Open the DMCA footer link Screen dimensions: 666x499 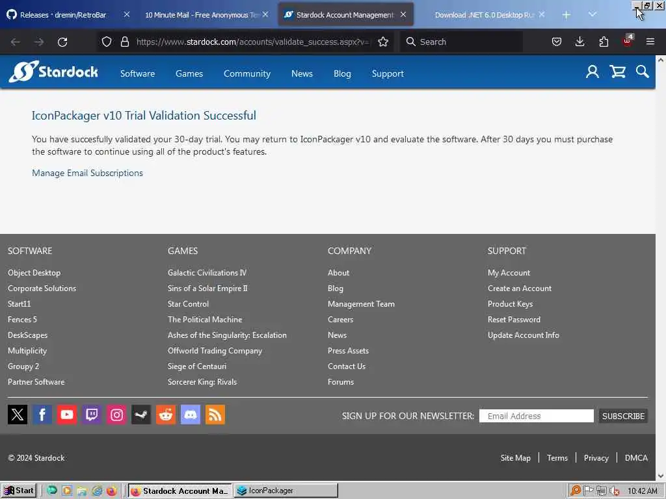tap(636, 458)
